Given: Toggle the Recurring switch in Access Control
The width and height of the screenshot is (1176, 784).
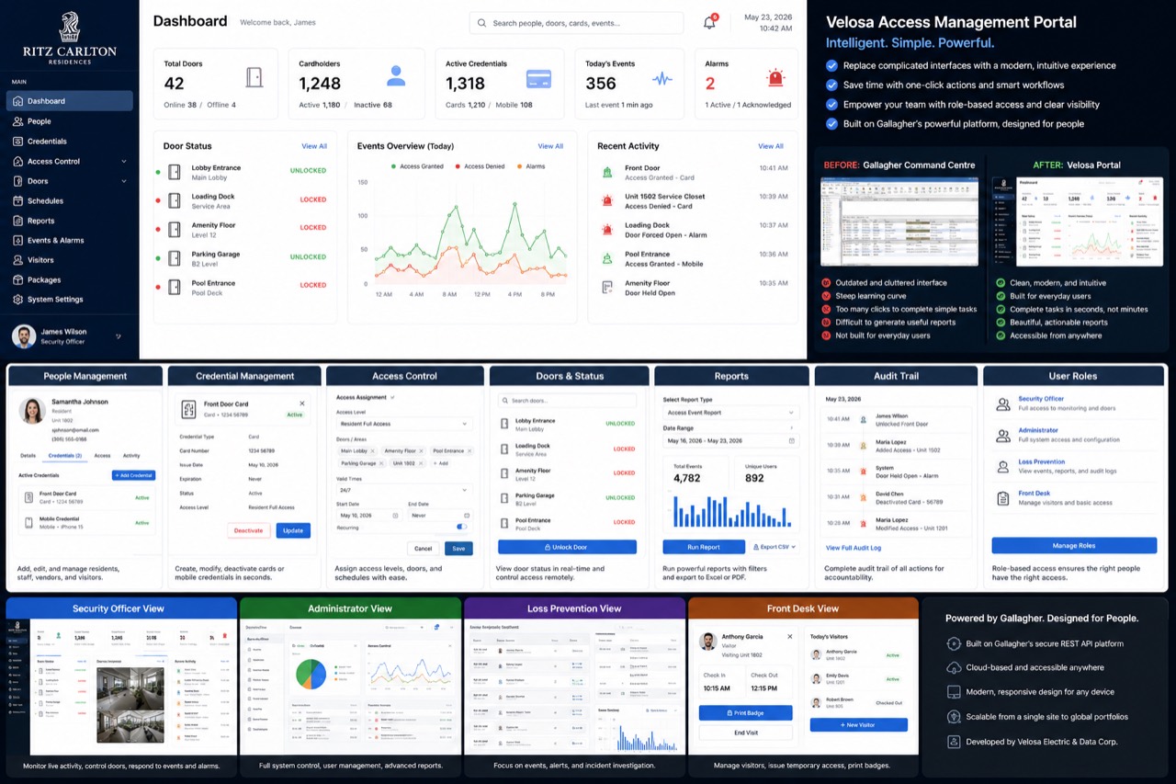Looking at the screenshot, I should [462, 528].
